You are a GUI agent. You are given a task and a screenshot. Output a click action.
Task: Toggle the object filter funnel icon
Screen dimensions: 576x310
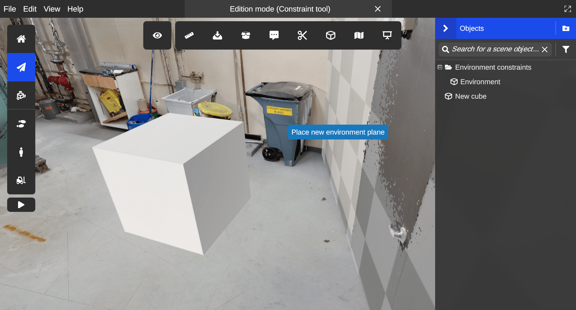[566, 49]
